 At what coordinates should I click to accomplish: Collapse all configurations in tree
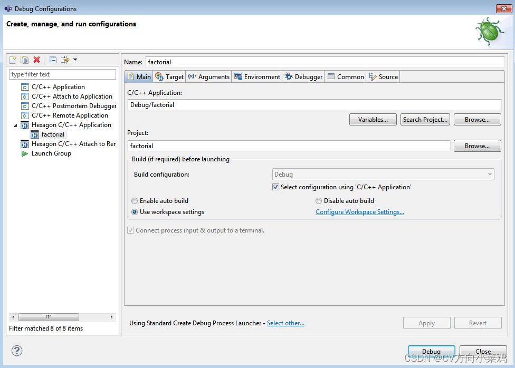tap(53, 60)
